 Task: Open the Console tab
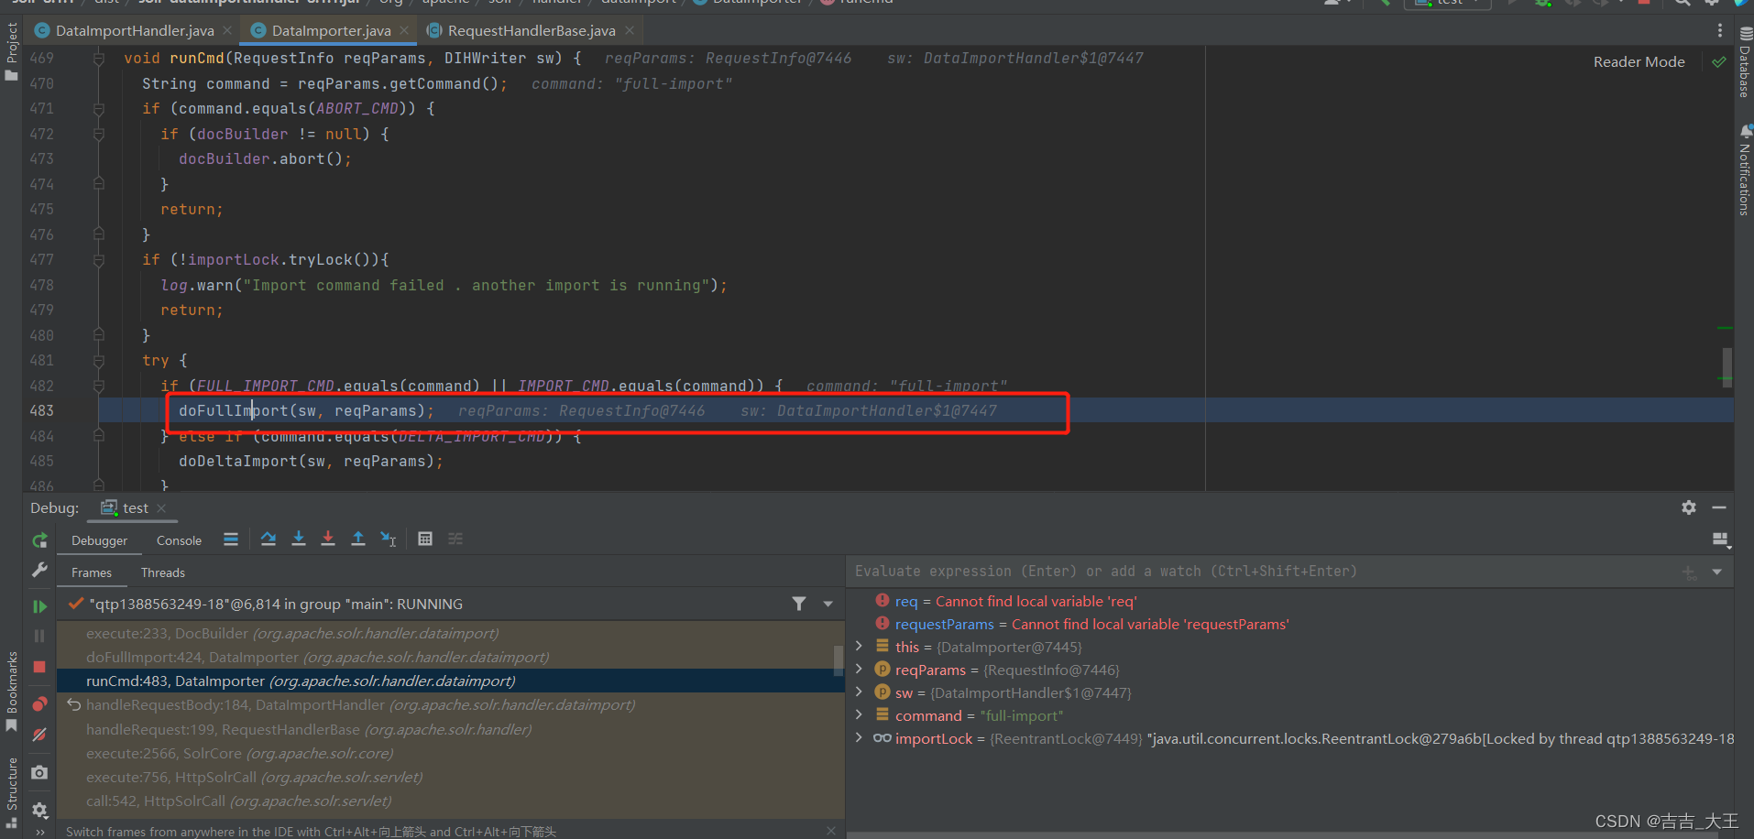coord(179,540)
